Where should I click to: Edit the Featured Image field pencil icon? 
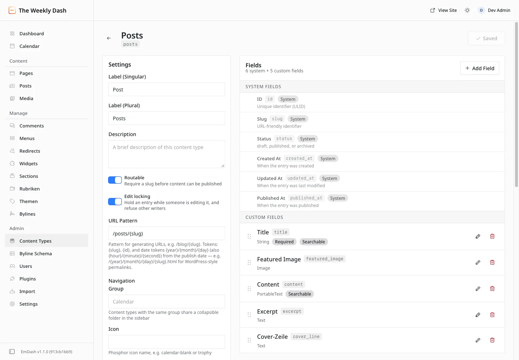click(x=478, y=262)
